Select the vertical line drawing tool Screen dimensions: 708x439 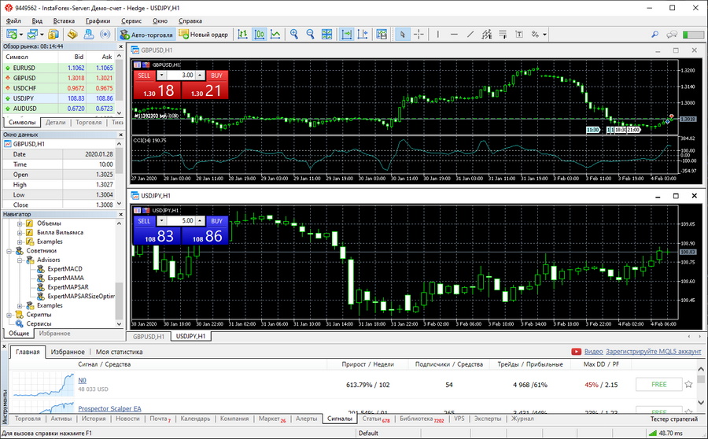437,35
